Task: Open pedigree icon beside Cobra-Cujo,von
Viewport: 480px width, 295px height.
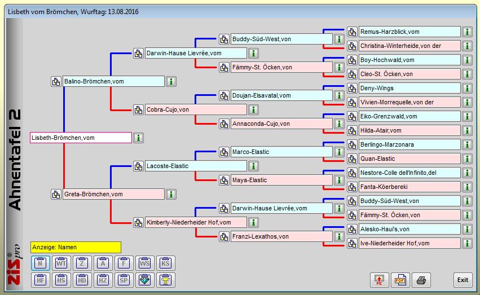Action: tap(138, 110)
